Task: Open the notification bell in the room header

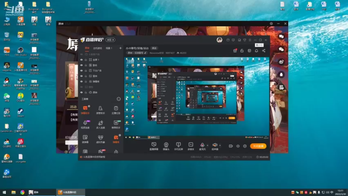Action: (x=256, y=51)
